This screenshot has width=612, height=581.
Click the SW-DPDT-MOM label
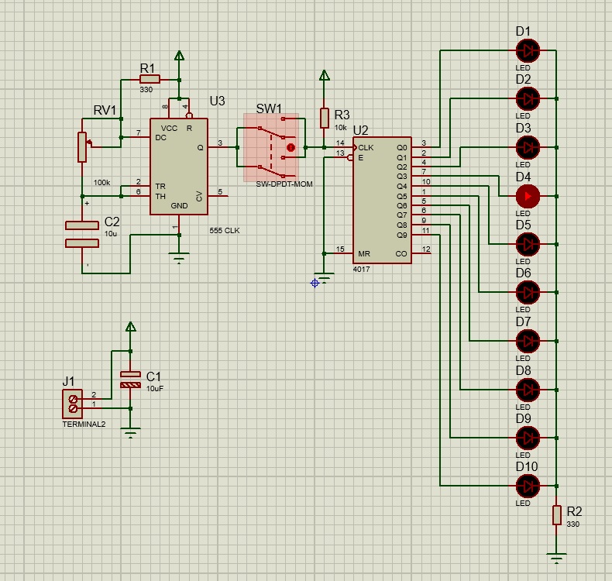[x=284, y=184]
